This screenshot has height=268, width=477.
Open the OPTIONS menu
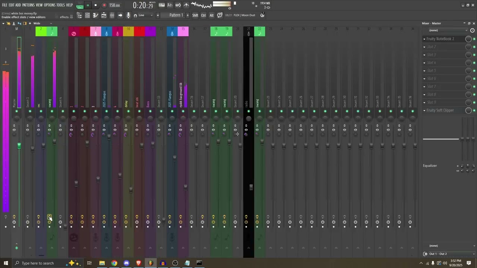point(50,5)
